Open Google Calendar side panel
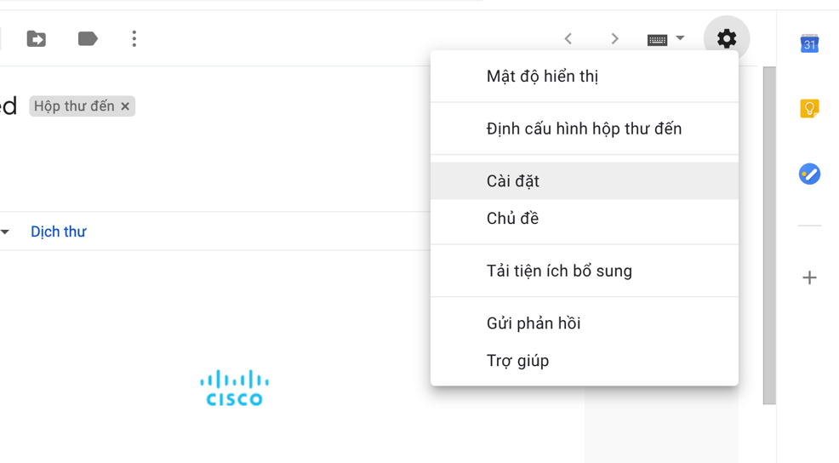This screenshot has width=839, height=463. [x=809, y=43]
